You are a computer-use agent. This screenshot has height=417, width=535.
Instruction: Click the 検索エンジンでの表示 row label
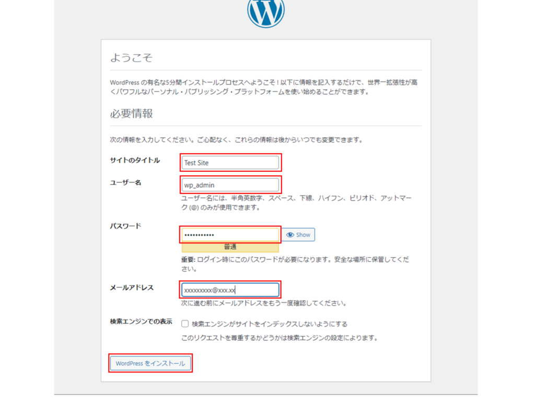(141, 321)
